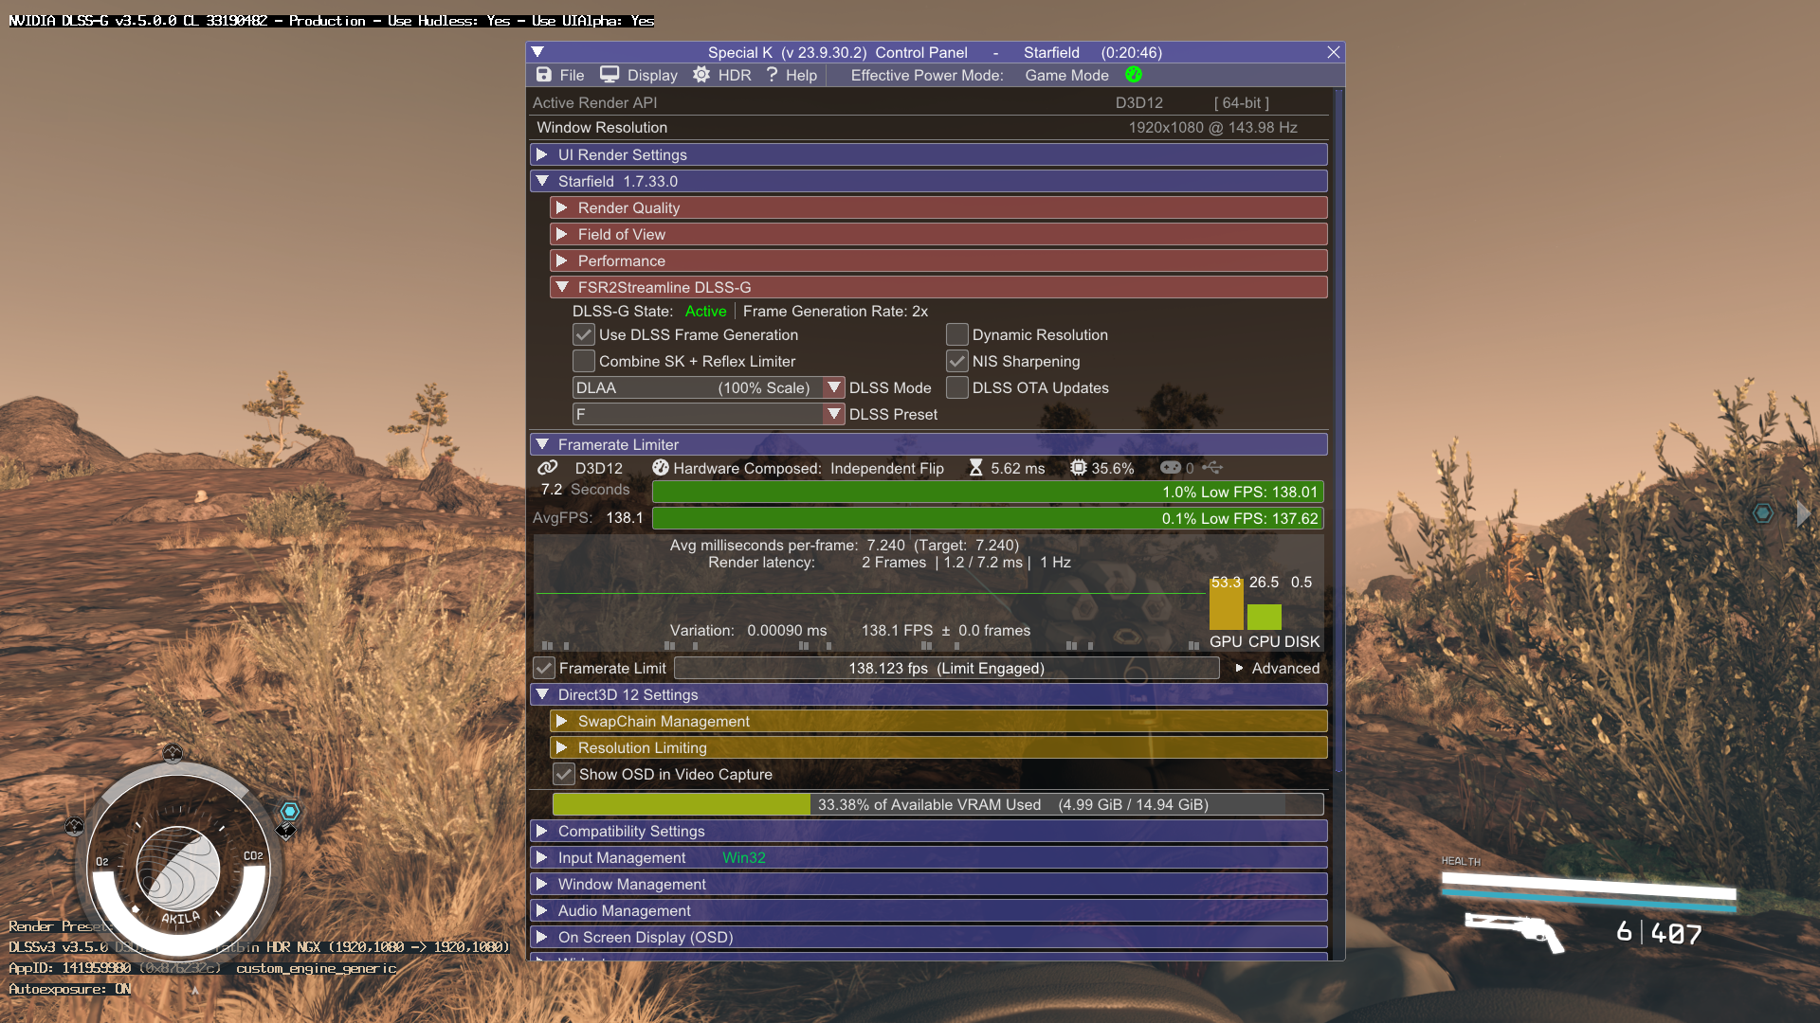Click the Game Mode power mode text

(x=1066, y=76)
